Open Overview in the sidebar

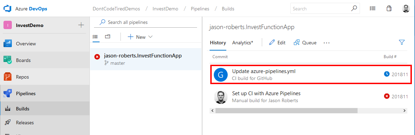tap(45, 44)
